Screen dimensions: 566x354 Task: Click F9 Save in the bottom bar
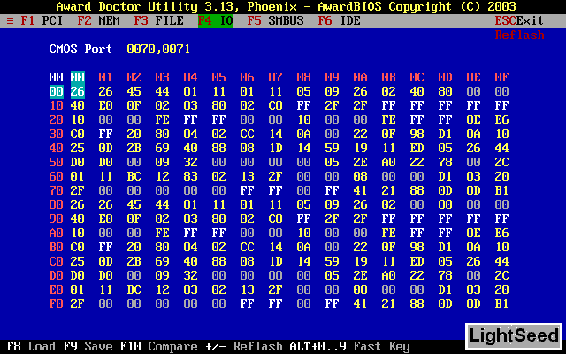[88, 346]
